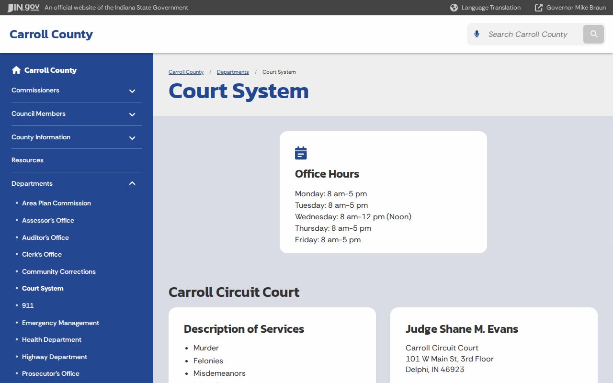Click the Court System page heading
The width and height of the screenshot is (613, 383).
click(x=238, y=91)
